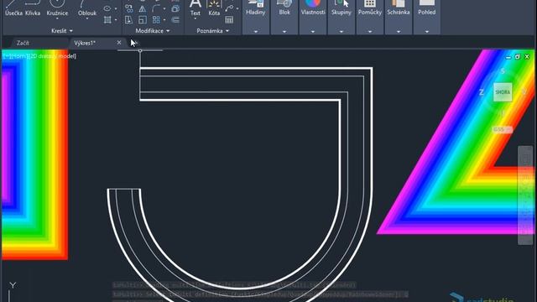Click the SHORA face on ViewCube
Image resolution: width=537 pixels, height=302 pixels.
(503, 92)
